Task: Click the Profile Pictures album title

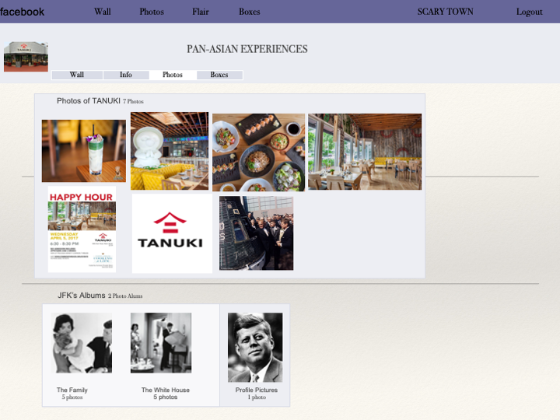Action: pyautogui.click(x=257, y=390)
